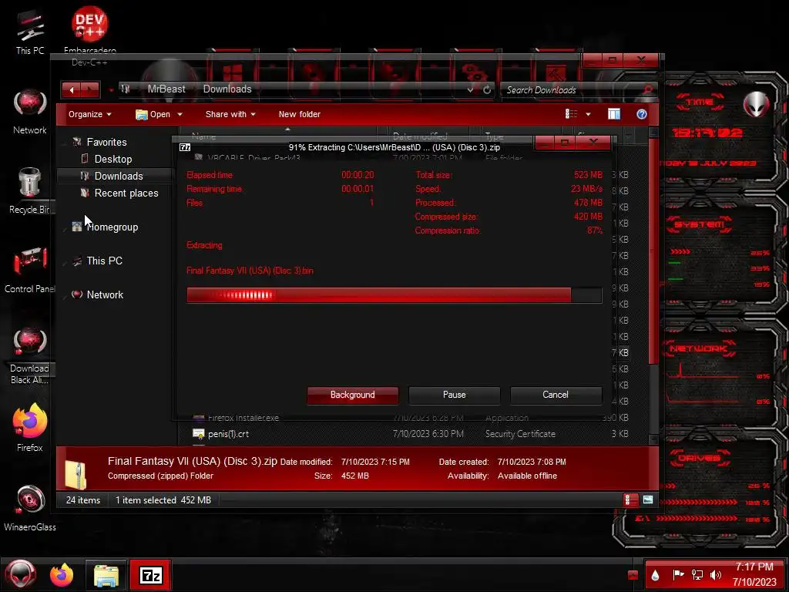789x592 pixels.
Task: Switch to details view in status bar
Action: 630,499
